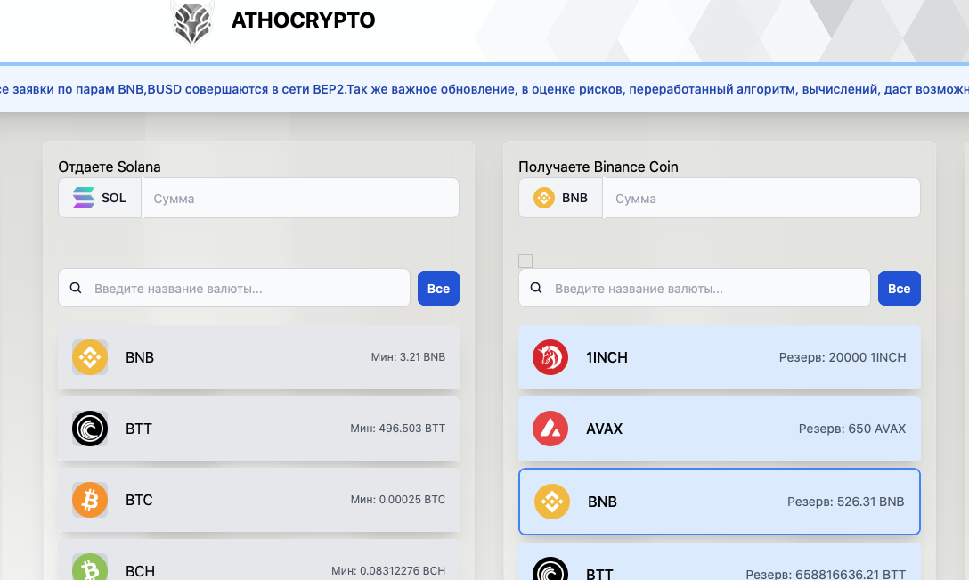969x580 pixels.
Task: Click the ATHOCRYPTO wolf logo icon
Action: pos(192,23)
